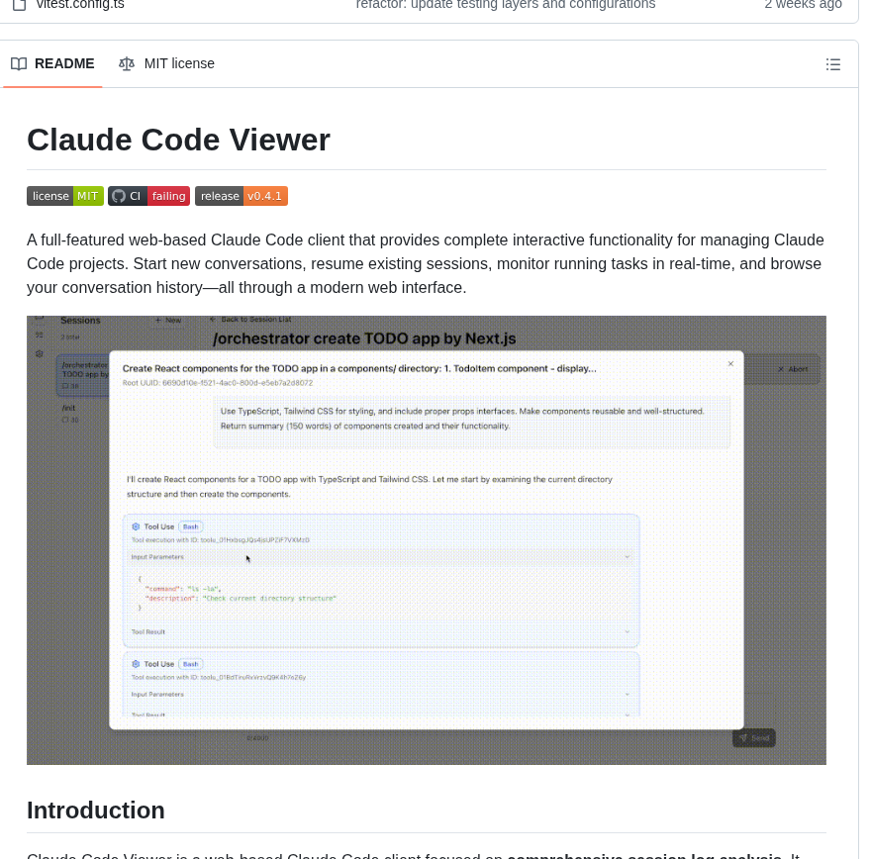871x859 pixels.
Task: Click the scales icon beside MIT license
Action: coord(127,63)
